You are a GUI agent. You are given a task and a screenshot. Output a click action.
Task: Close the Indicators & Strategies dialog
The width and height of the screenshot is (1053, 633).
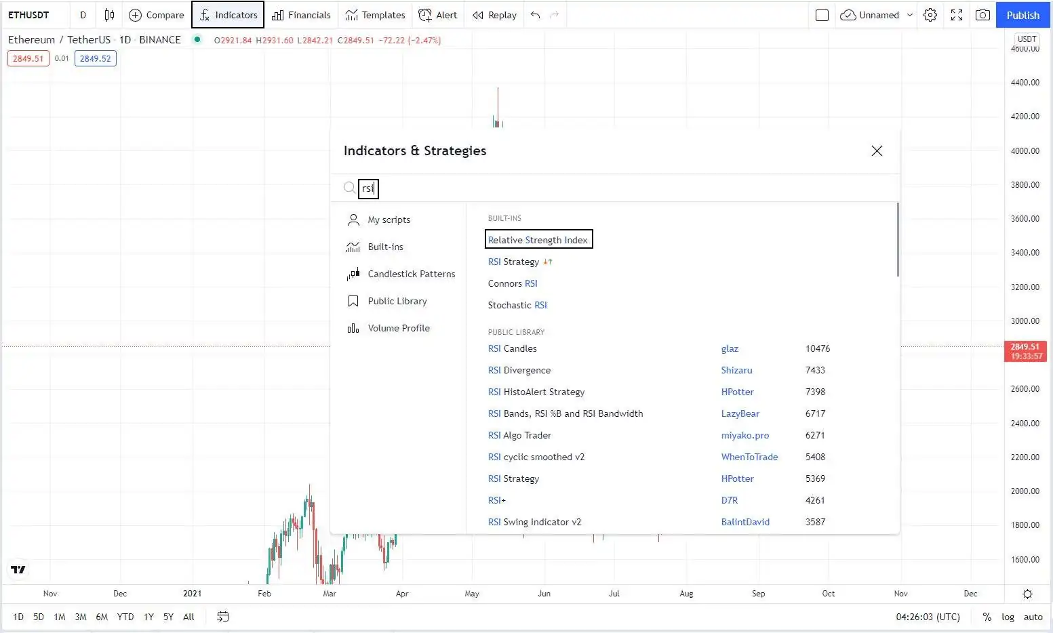[x=877, y=150]
